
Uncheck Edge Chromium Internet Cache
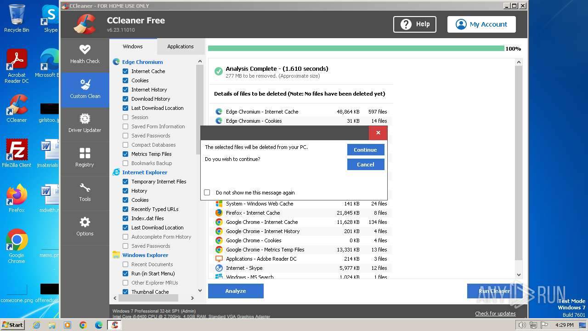click(x=125, y=71)
